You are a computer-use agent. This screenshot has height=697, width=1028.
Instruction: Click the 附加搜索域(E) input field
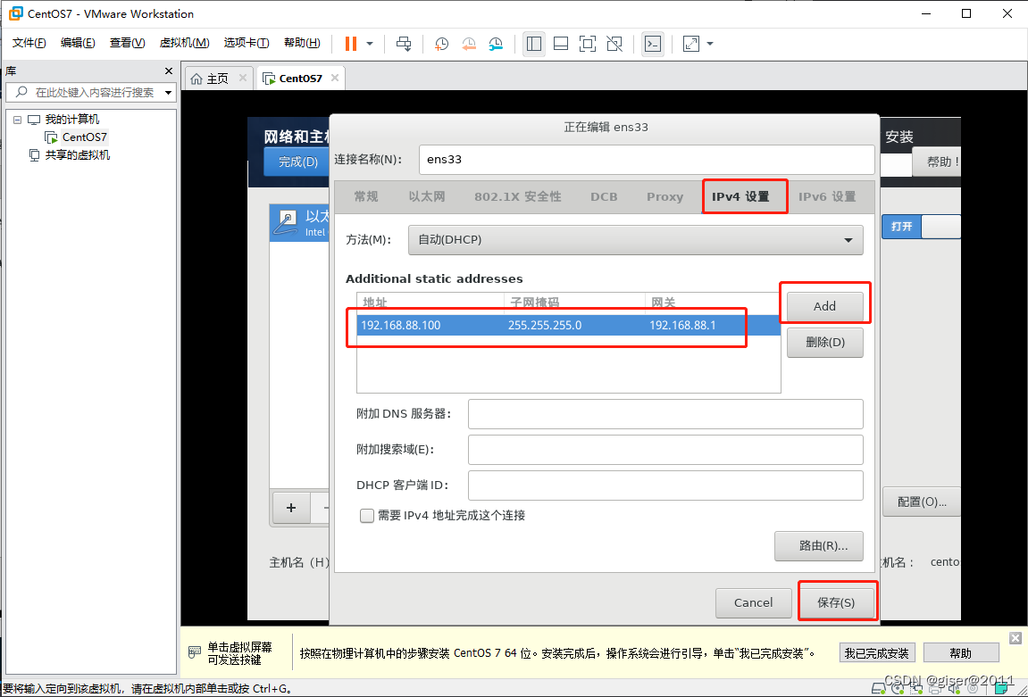point(665,450)
